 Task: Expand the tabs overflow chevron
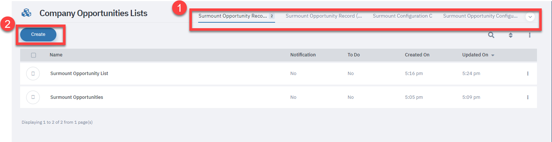[530, 17]
